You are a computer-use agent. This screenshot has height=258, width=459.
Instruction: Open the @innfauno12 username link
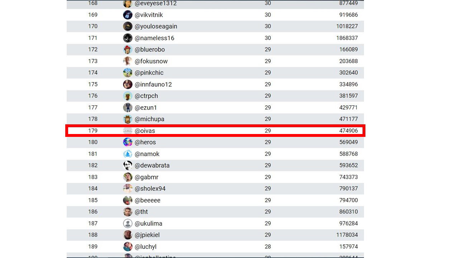point(153,84)
